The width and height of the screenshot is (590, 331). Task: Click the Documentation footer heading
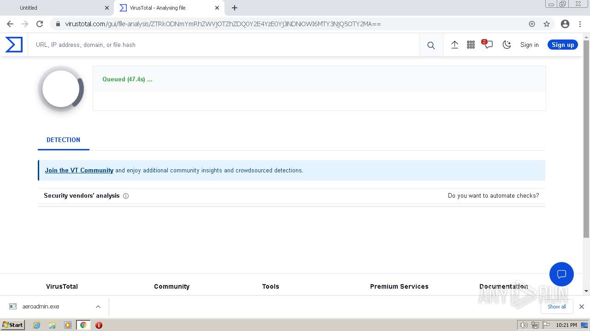click(504, 286)
